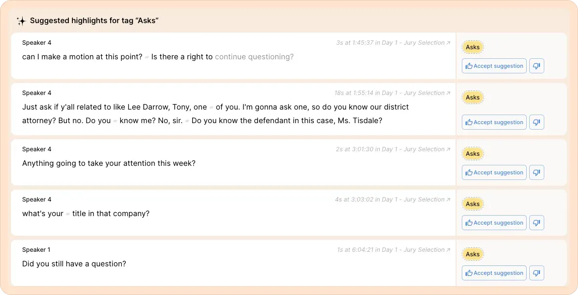Open the 1:45:37 Day 1 Jury Selection link
The width and height of the screenshot is (578, 295).
pyautogui.click(x=393, y=43)
